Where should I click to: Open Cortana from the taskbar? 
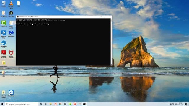[41, 104]
